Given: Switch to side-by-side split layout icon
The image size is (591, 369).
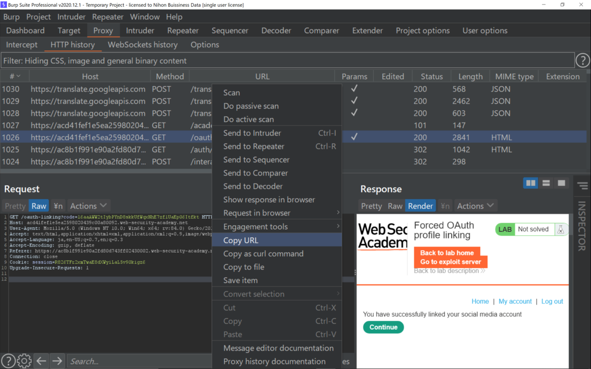Looking at the screenshot, I should point(530,183).
